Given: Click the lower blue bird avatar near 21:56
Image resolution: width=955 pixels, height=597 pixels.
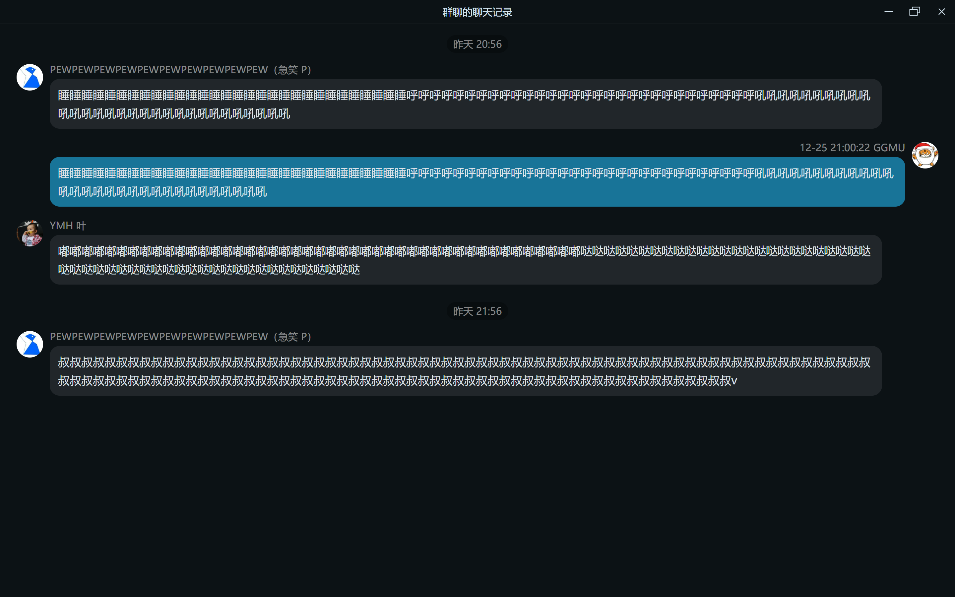Looking at the screenshot, I should (30, 344).
